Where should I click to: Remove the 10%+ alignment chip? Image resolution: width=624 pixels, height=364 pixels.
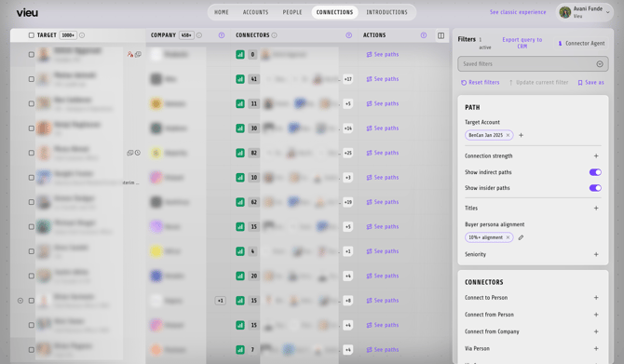tap(508, 237)
